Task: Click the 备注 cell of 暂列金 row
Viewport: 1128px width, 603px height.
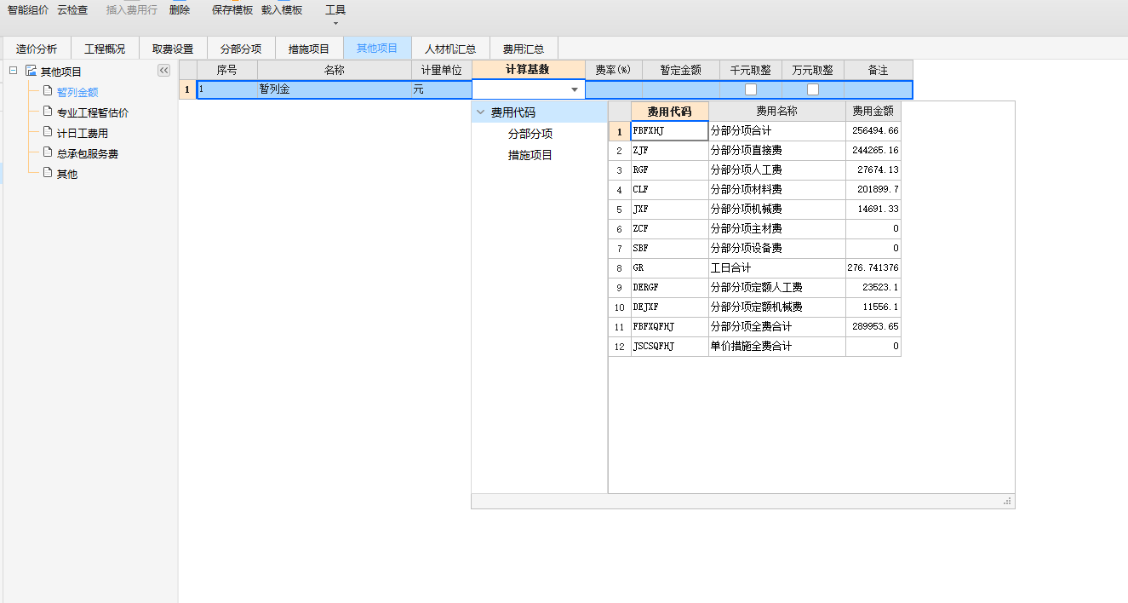Action: pyautogui.click(x=878, y=89)
